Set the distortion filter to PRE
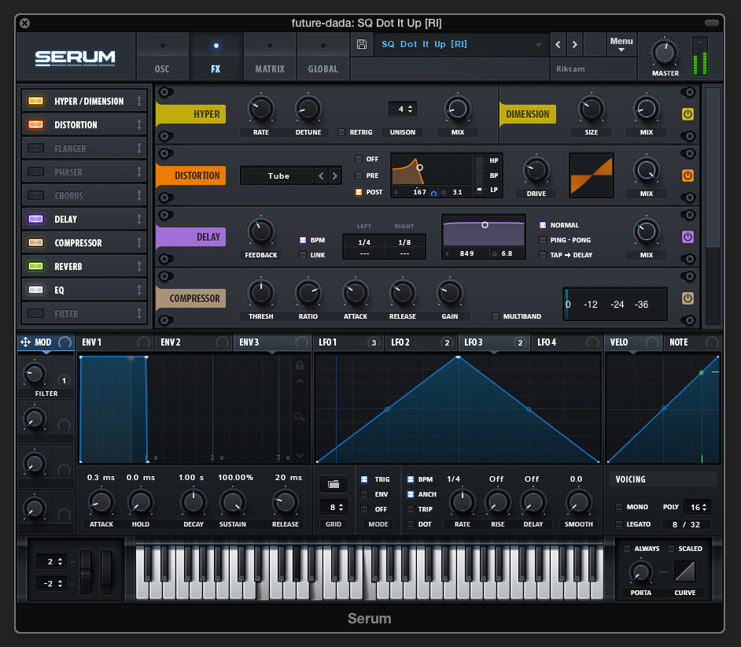741x647 pixels. pos(359,176)
